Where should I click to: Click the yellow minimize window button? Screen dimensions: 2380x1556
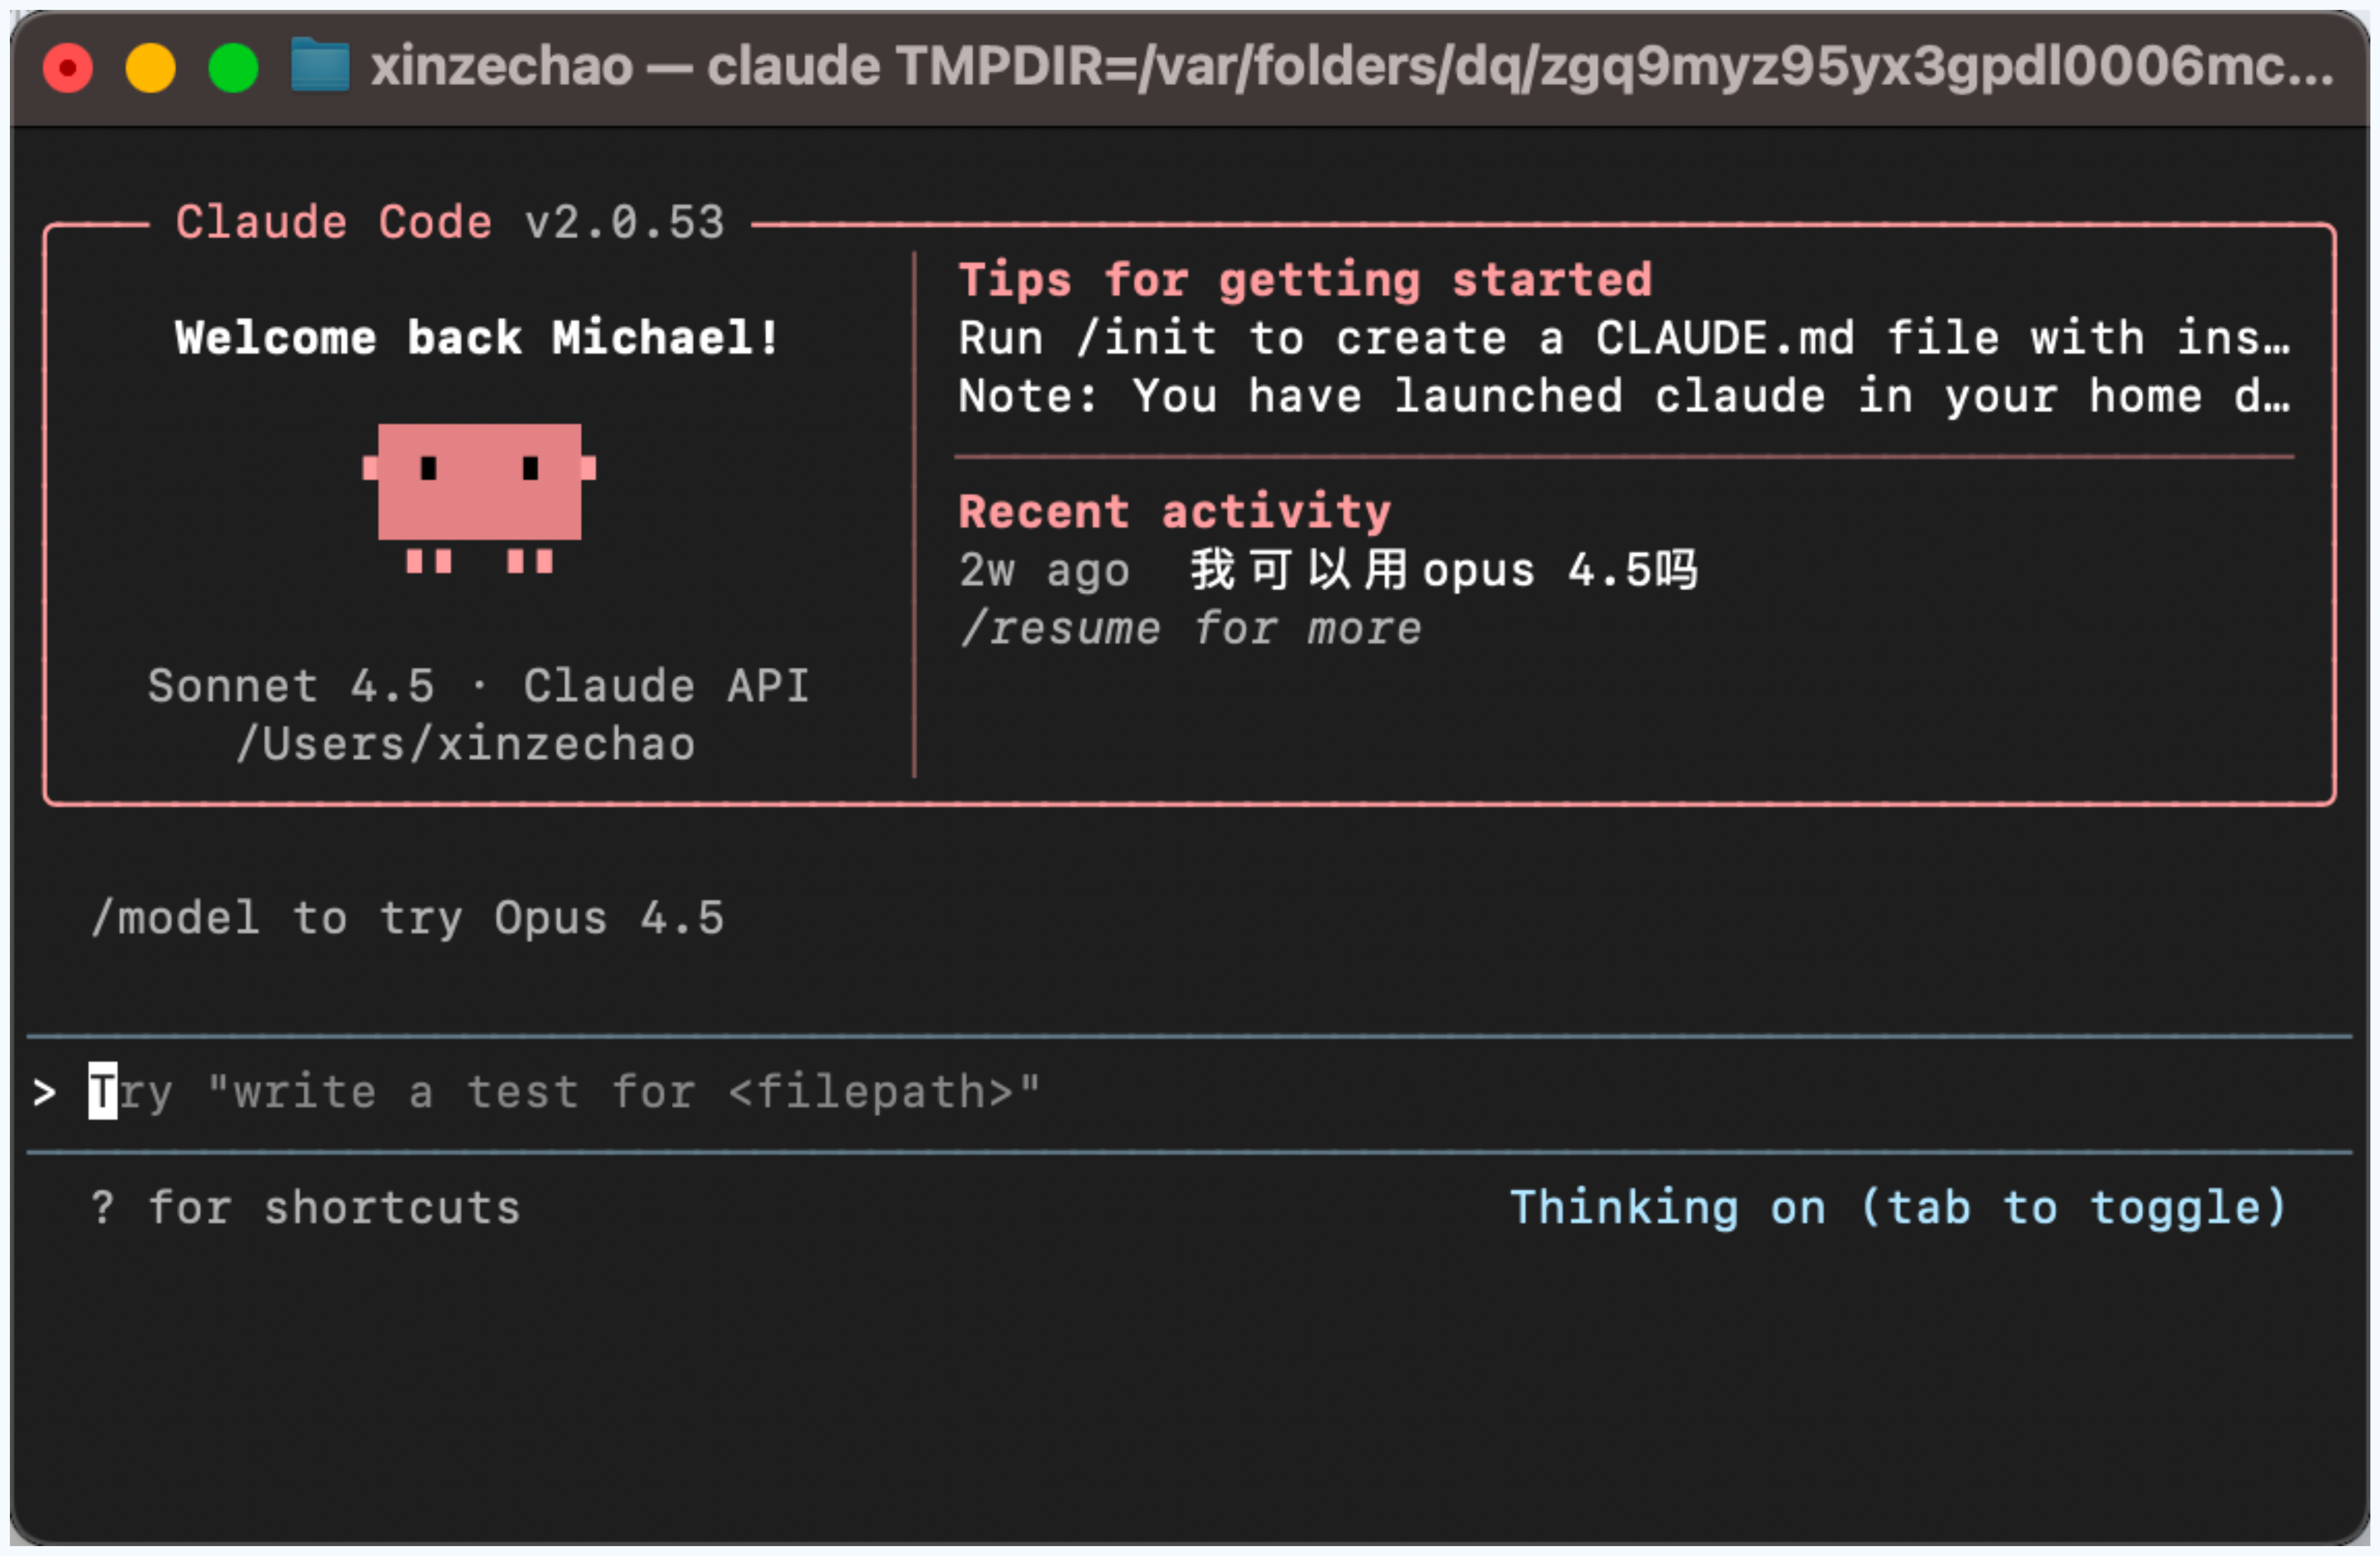(x=151, y=68)
